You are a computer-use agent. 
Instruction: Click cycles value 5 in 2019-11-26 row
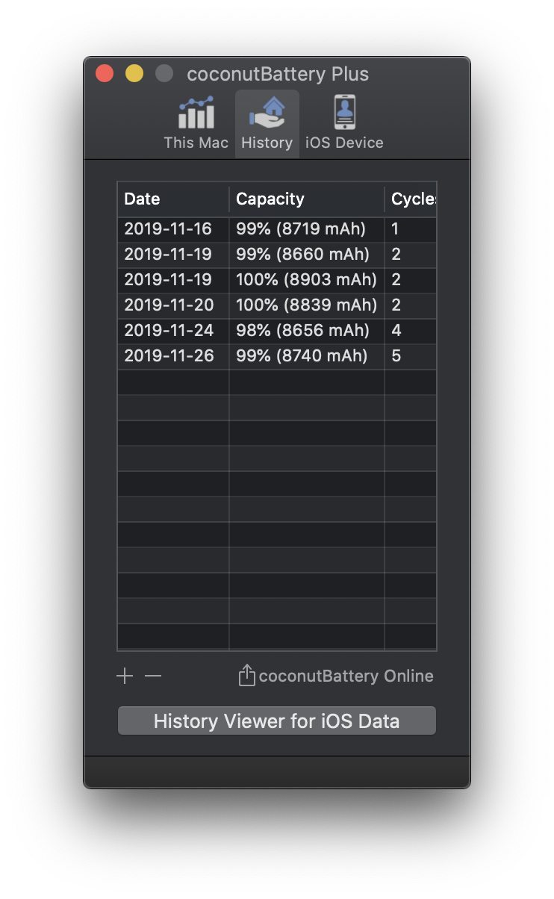pos(411,356)
